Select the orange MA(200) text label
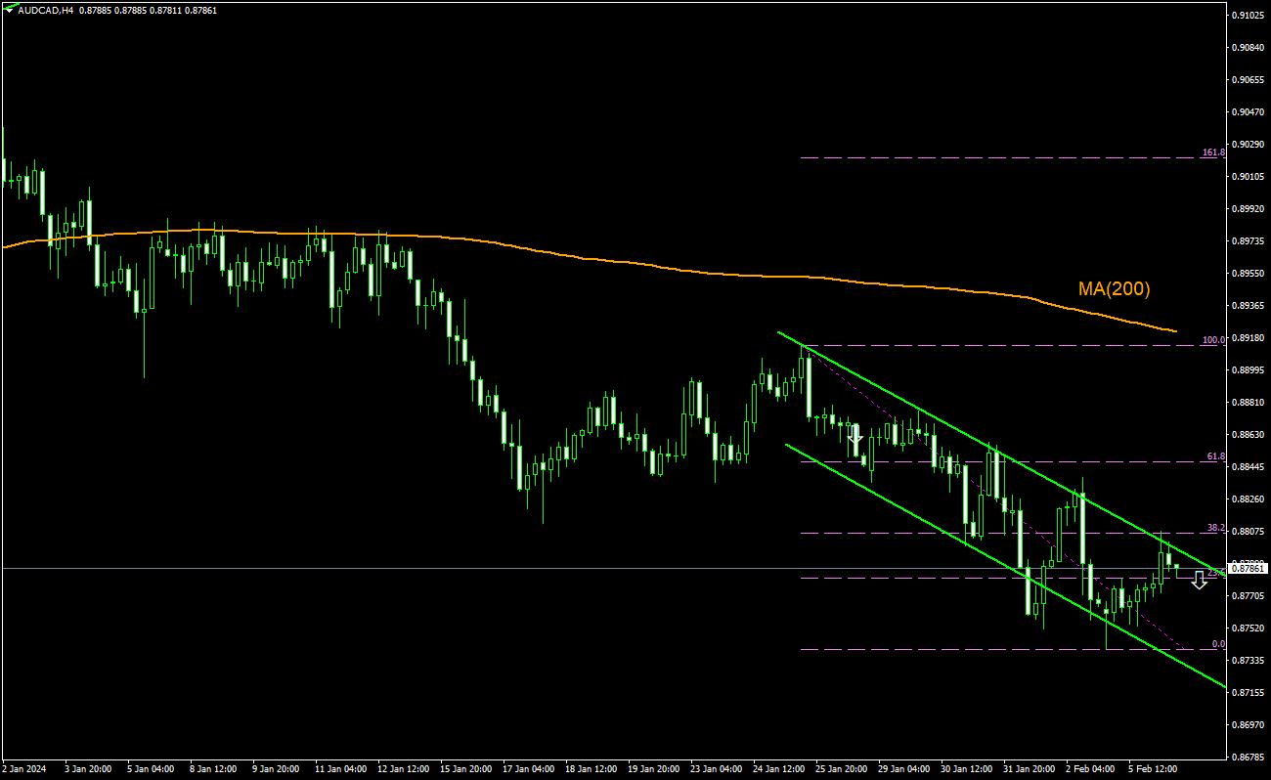 tap(1114, 288)
